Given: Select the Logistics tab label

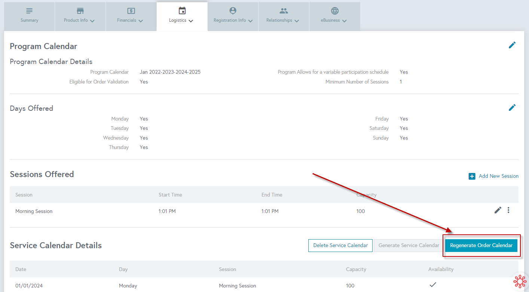Looking at the screenshot, I should 178,21.
